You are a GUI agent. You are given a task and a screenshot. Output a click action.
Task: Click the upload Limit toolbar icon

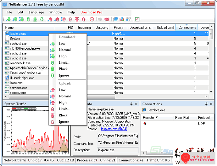click(70, 19)
